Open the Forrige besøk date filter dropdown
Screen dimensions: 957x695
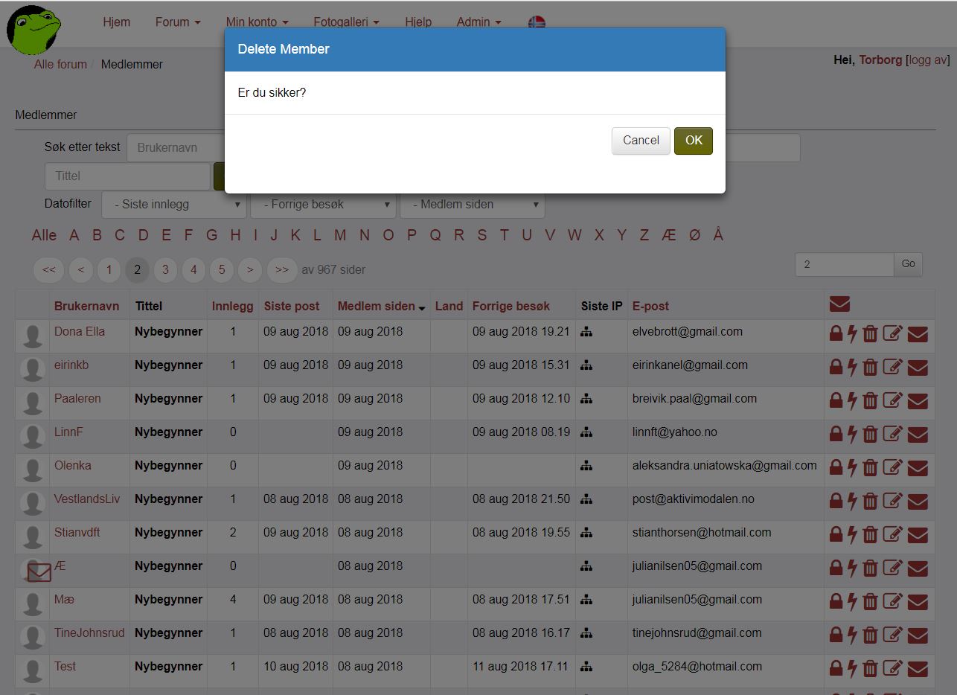(x=323, y=205)
